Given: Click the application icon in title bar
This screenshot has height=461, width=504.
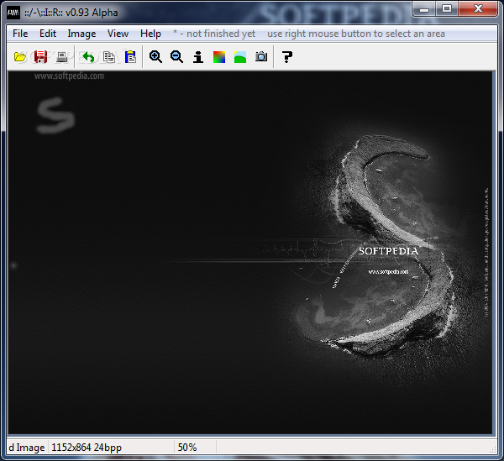Looking at the screenshot, I should pyautogui.click(x=13, y=13).
